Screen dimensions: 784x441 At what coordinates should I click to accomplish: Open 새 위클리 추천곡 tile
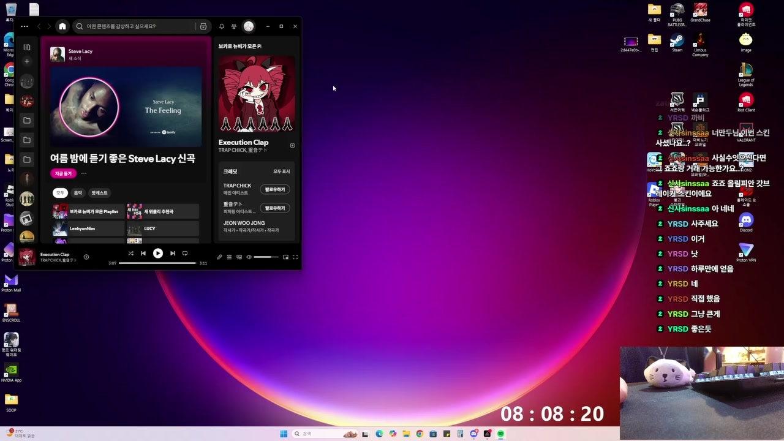(x=163, y=211)
